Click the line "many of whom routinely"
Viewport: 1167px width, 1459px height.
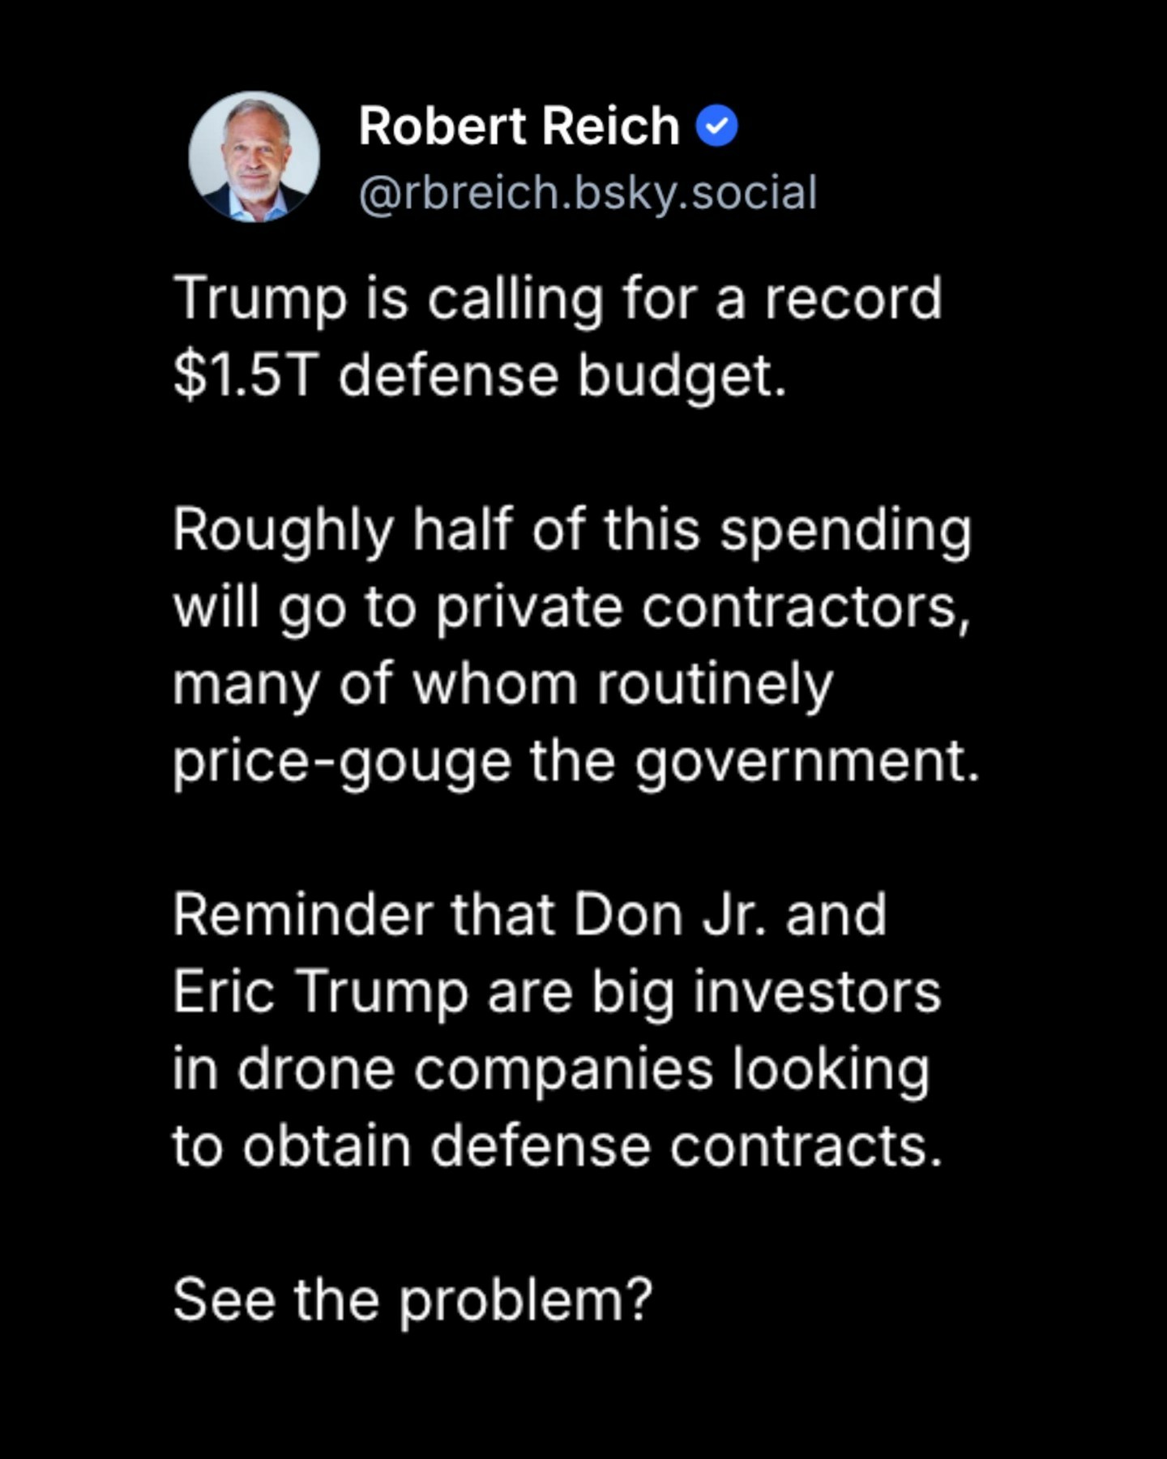[502, 684]
